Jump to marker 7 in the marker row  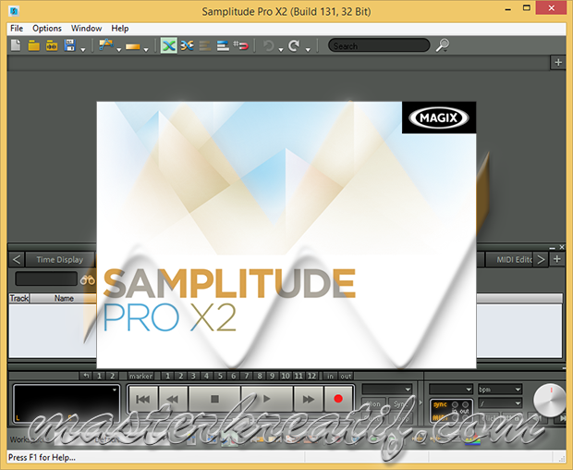coord(247,376)
